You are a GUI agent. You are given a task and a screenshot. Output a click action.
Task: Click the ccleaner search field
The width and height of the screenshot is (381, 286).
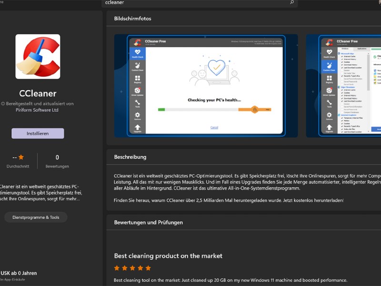click(x=200, y=3)
